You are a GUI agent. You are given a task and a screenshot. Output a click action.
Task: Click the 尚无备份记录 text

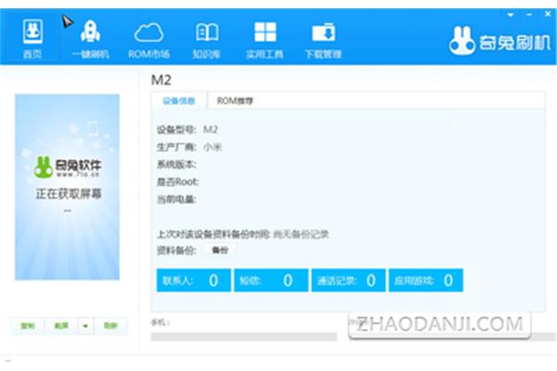[301, 235]
